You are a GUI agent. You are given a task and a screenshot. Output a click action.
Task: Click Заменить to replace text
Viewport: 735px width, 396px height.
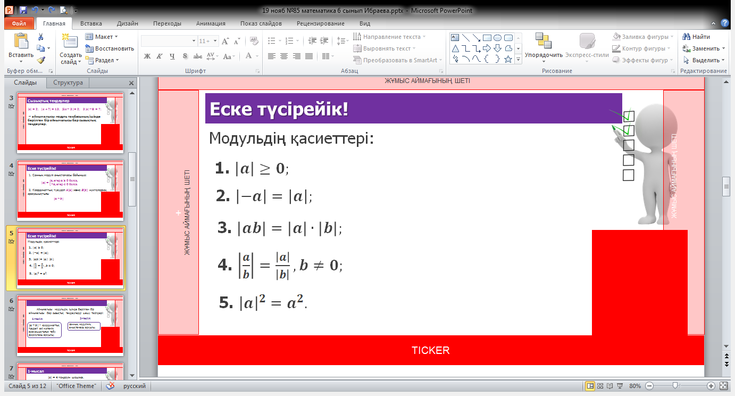(x=704, y=48)
